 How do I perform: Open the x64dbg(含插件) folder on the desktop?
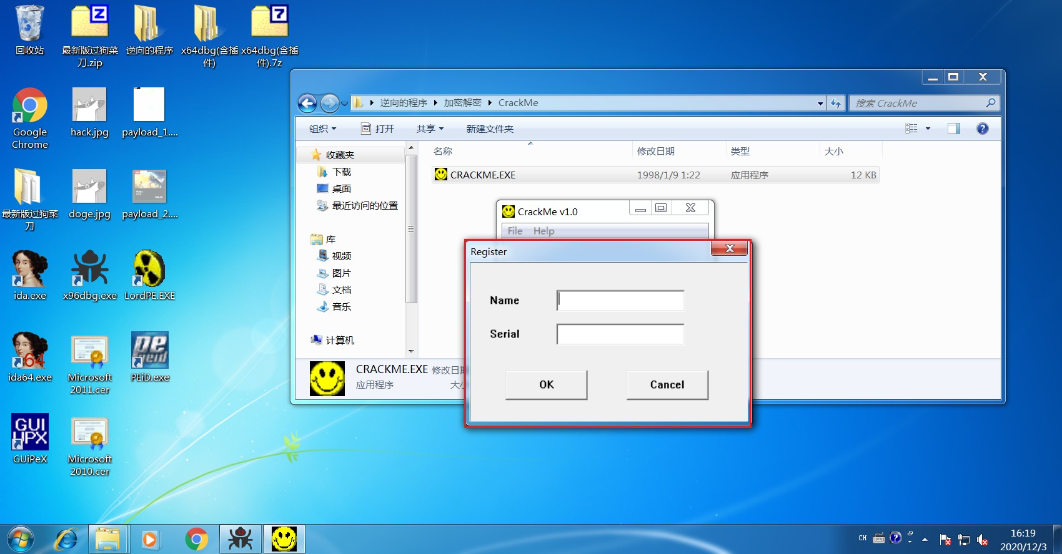pos(209,36)
